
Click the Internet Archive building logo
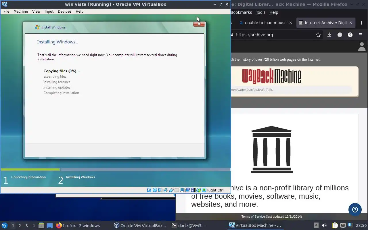272,149
